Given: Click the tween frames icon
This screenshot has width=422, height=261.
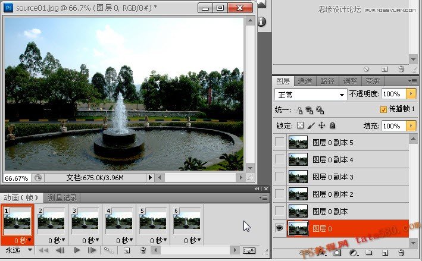Looking at the screenshot, I should pos(109,251).
